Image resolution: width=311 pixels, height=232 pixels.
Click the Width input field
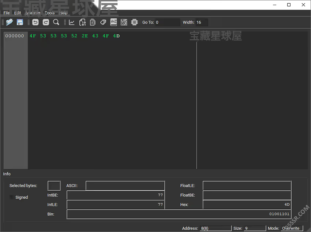[202, 22]
